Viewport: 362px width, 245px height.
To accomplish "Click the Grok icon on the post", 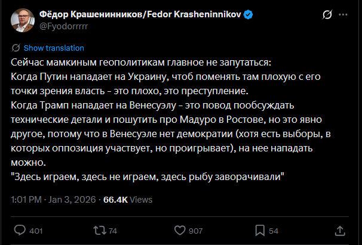I will pos(327,14).
